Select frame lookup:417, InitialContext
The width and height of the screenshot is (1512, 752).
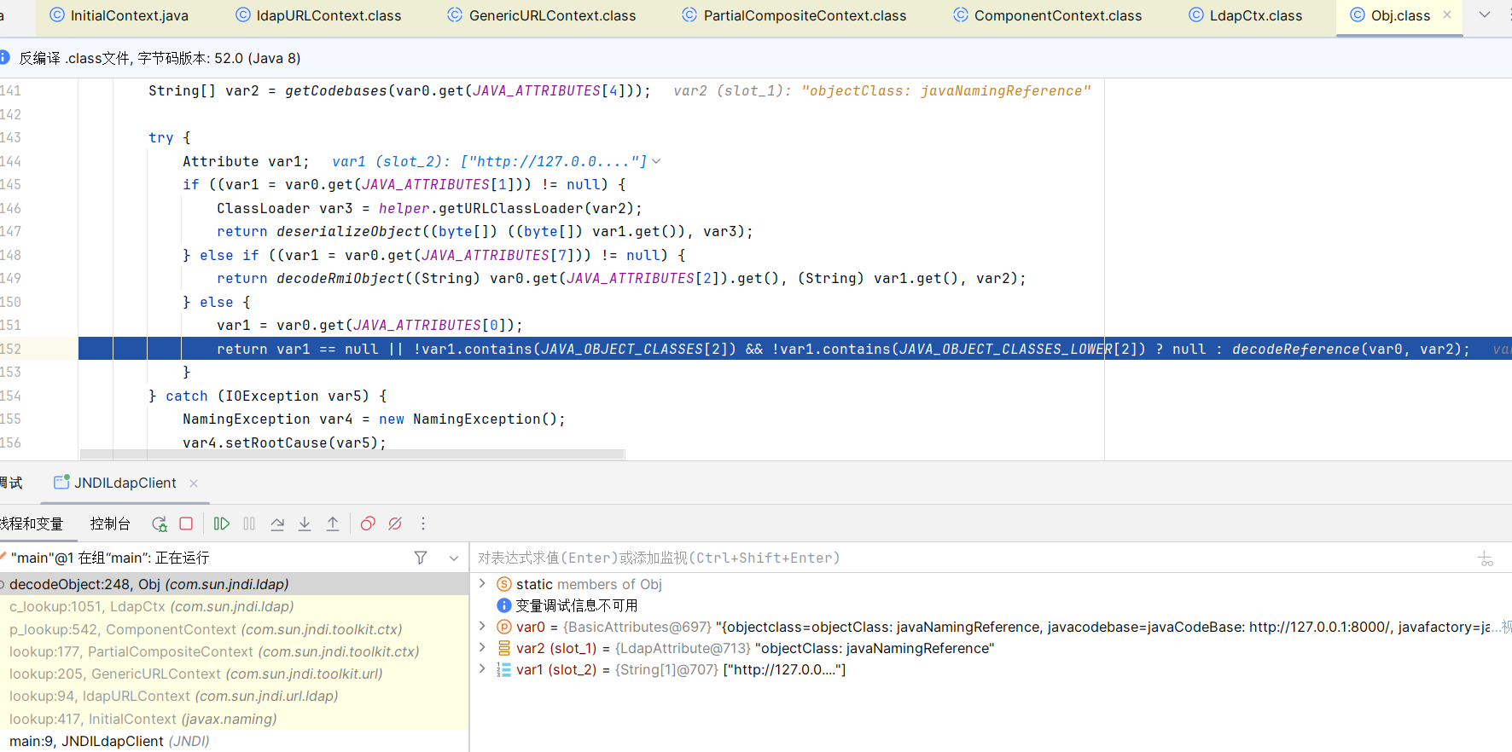[234, 719]
